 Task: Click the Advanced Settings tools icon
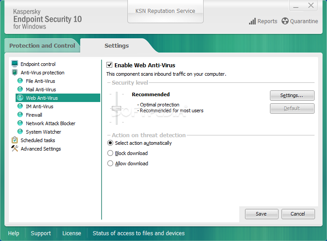pos(15,148)
